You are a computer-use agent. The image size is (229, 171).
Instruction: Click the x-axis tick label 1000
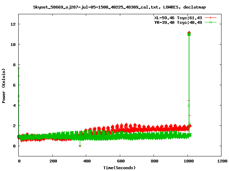click(189, 161)
